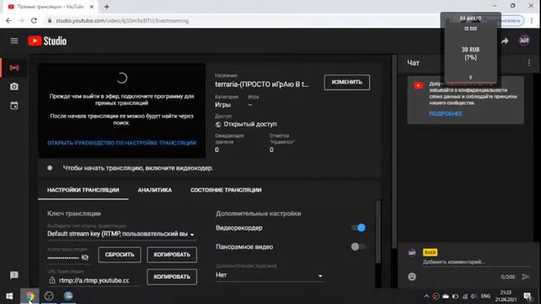Click the ENG language indicator
This screenshot has width=541, height=304.
click(x=485, y=296)
